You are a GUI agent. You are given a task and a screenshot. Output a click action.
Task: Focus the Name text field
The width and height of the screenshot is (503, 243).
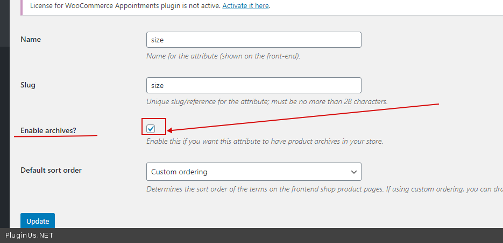tap(253, 40)
